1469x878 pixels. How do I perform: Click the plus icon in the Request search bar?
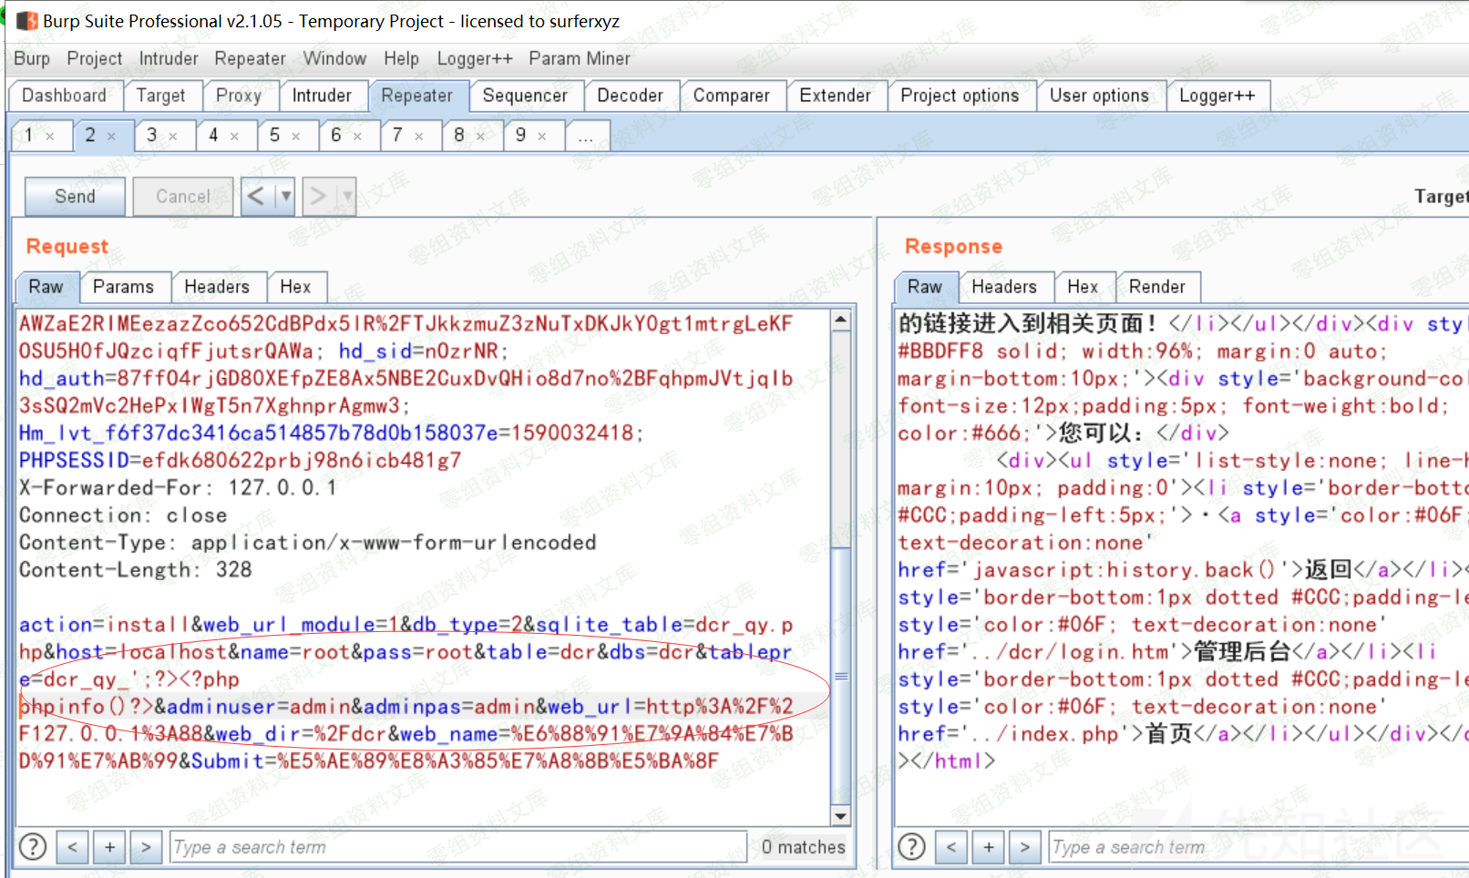point(109,846)
